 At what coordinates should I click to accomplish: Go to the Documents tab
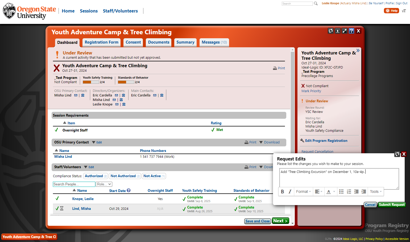(159, 42)
